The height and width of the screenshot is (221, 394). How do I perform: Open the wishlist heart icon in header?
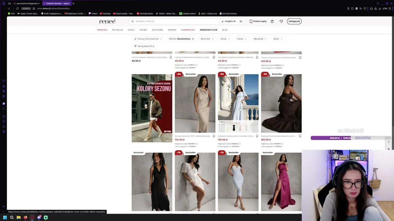[x=281, y=21]
